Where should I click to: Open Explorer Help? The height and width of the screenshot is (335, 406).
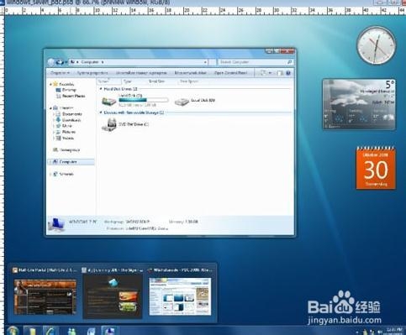click(288, 73)
